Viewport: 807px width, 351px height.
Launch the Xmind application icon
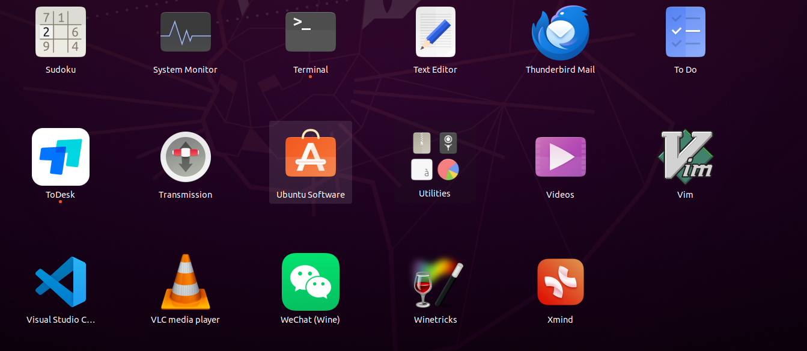click(561, 282)
